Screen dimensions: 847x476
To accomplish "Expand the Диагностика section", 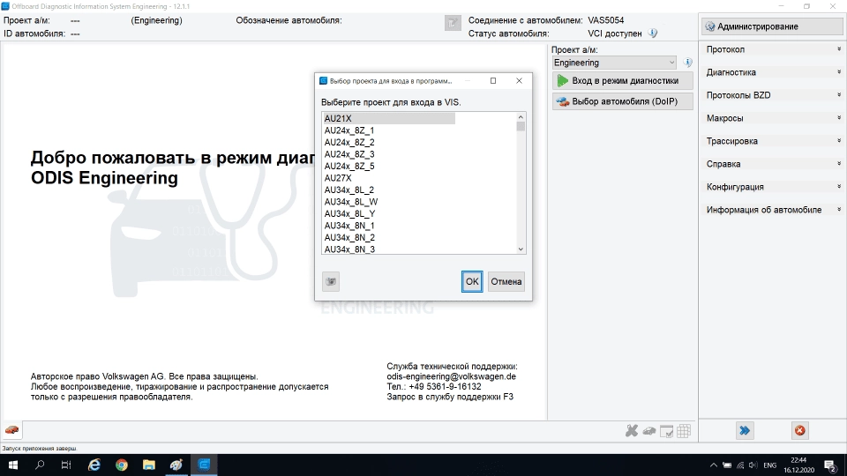I will 772,72.
